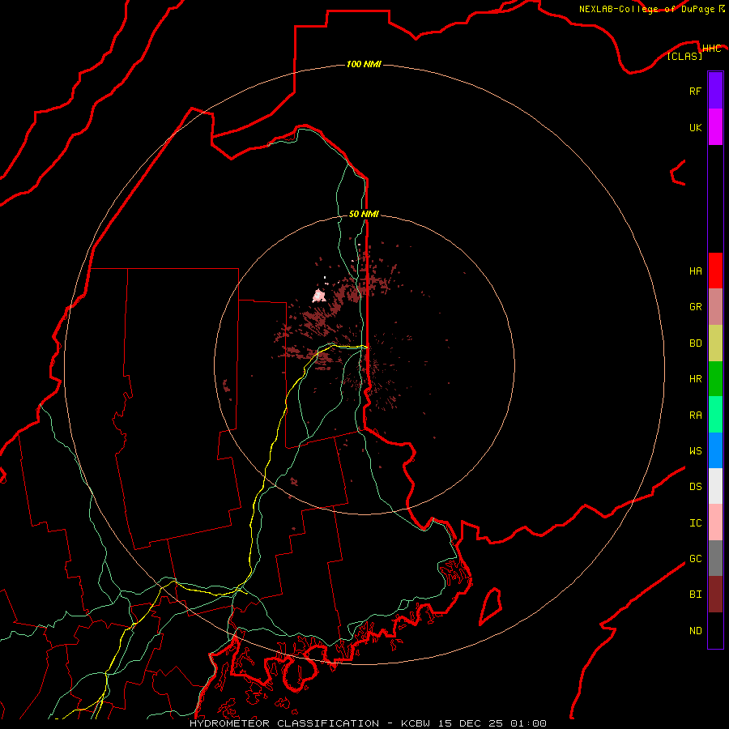Click the WS blue legend swatch

point(715,450)
